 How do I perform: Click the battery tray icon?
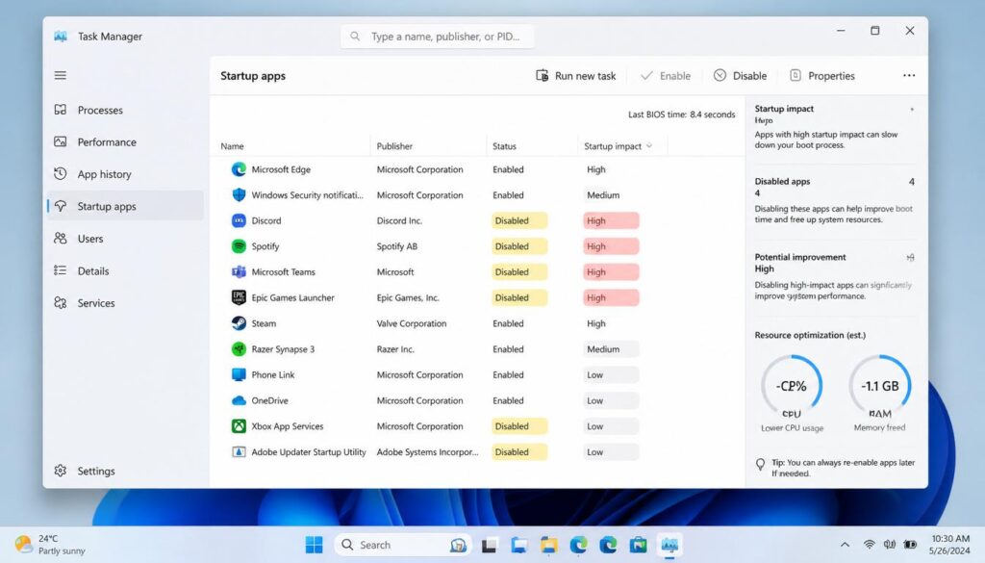coord(910,544)
